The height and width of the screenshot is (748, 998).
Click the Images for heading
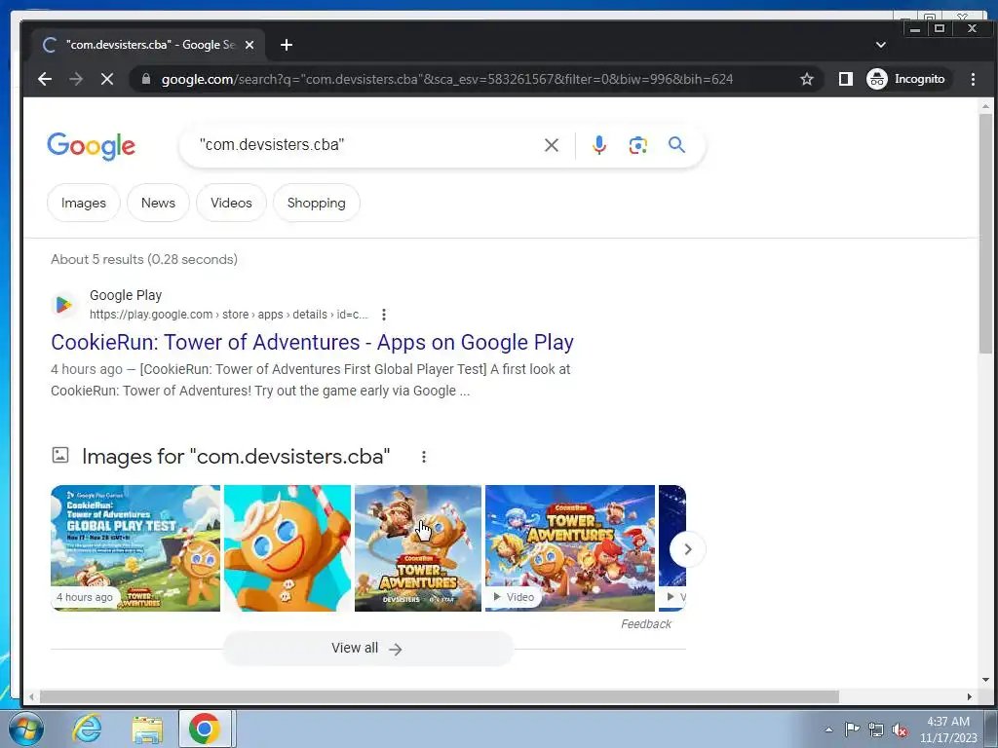pyautogui.click(x=236, y=456)
